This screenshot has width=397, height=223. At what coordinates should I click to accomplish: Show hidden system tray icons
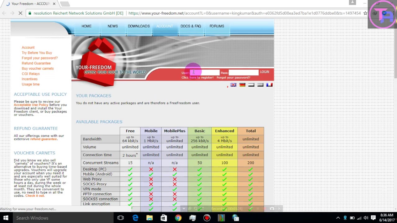(x=338, y=218)
